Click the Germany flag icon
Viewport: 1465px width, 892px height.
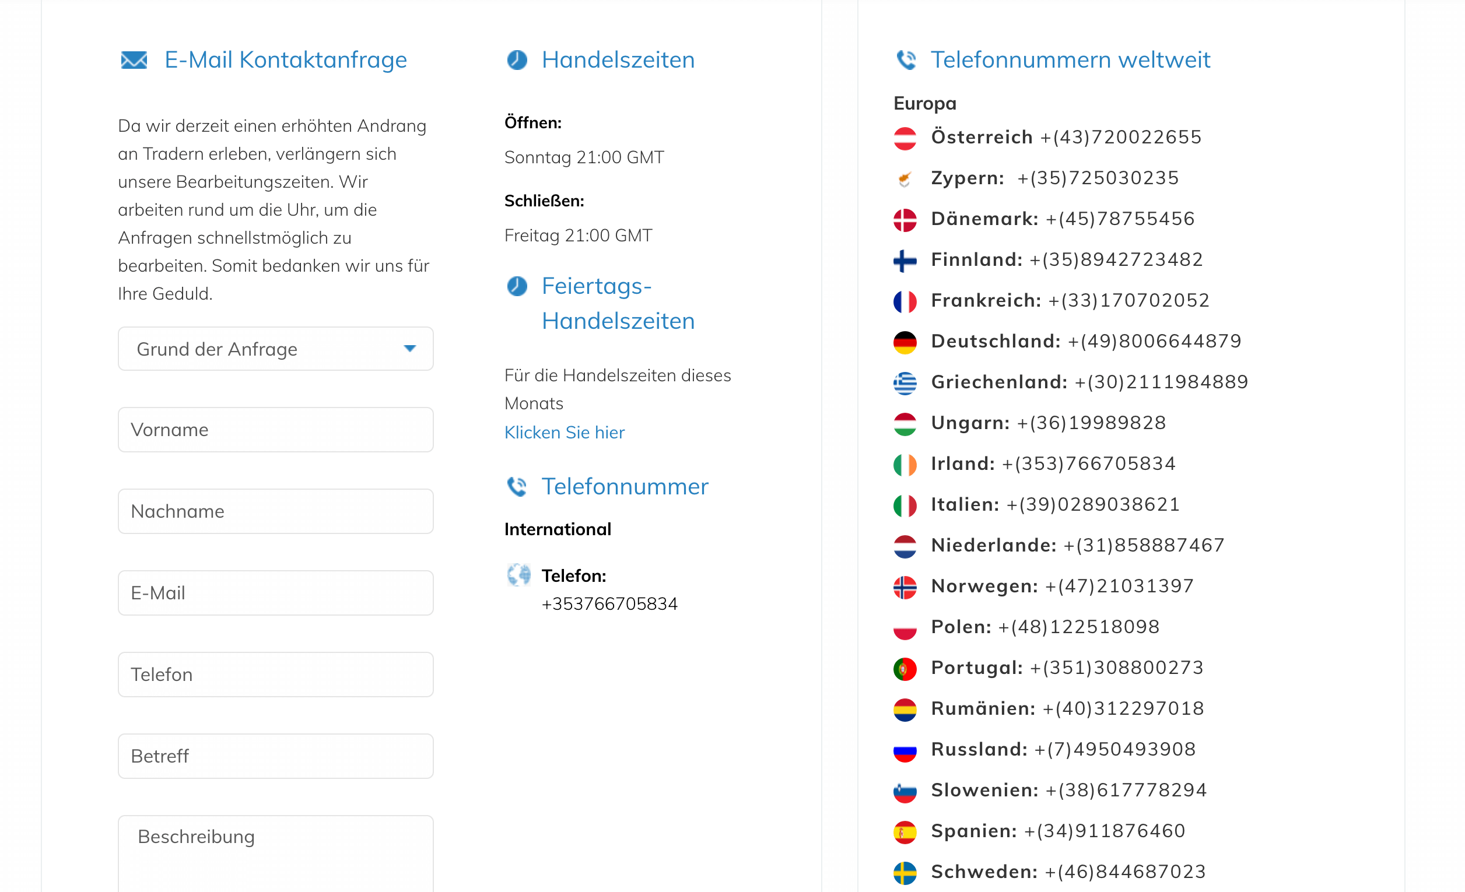pos(905,342)
